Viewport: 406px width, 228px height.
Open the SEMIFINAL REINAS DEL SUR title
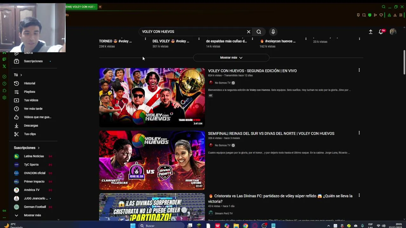click(x=271, y=134)
